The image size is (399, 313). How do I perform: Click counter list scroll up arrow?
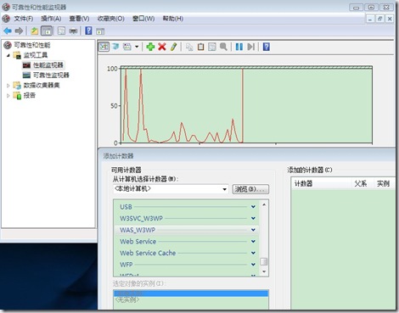pyautogui.click(x=264, y=204)
